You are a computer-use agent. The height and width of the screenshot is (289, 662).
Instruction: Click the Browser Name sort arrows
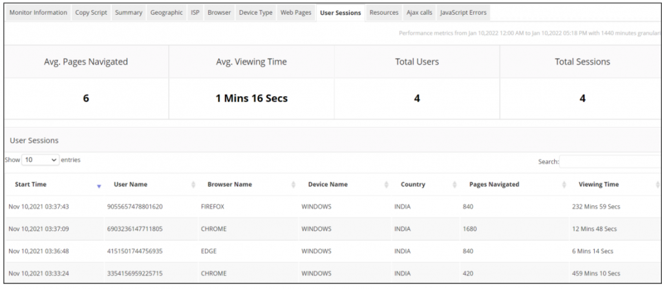294,185
